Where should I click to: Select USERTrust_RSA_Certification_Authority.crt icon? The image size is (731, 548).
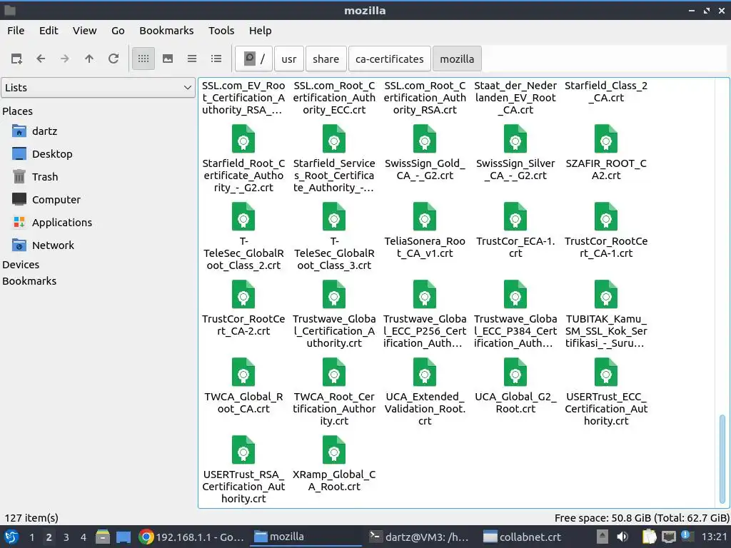(243, 450)
